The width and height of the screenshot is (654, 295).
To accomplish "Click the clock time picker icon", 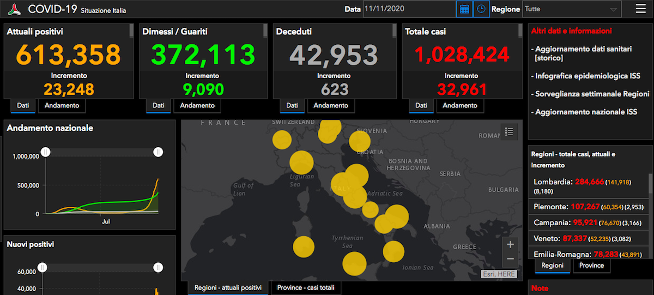I will [481, 9].
